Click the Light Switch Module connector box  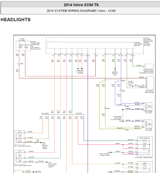150,83
